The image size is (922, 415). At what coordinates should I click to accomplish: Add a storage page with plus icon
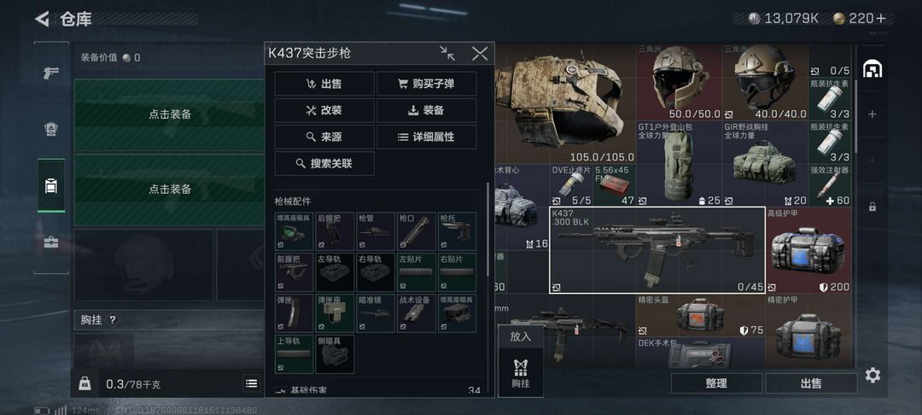point(872,114)
